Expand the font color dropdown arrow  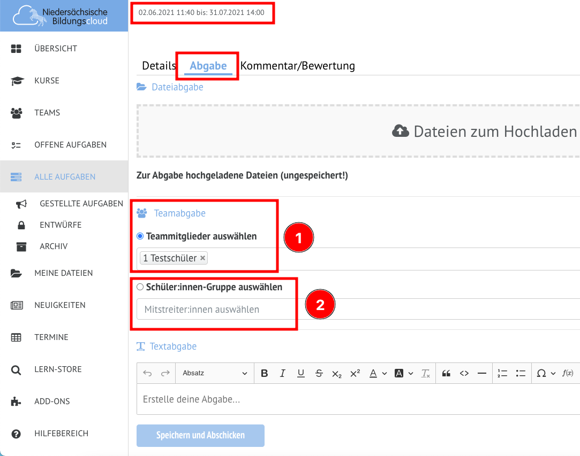click(x=385, y=373)
